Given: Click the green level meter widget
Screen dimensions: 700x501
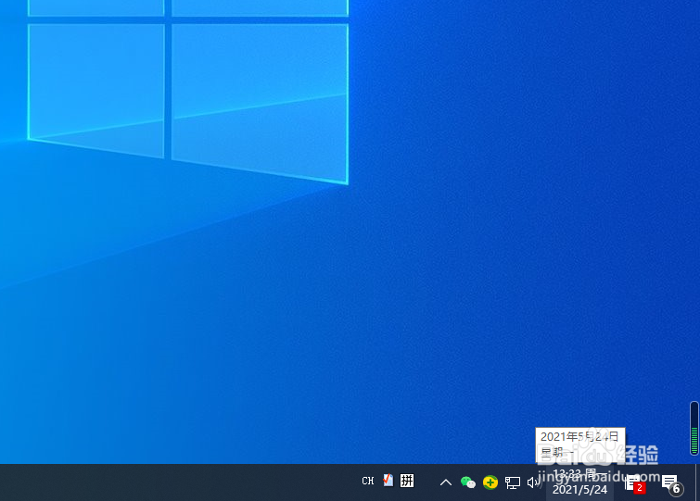Looking at the screenshot, I should 694,429.
